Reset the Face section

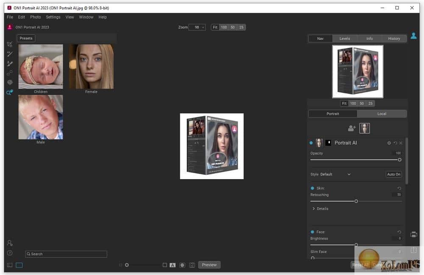tap(399, 232)
